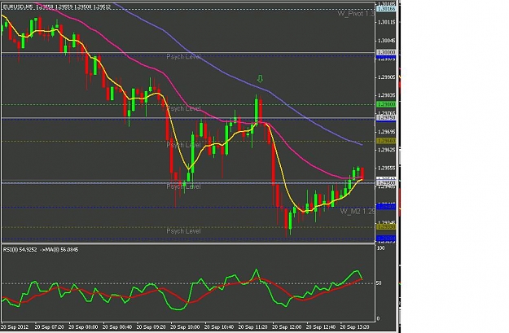This screenshot has width=509, height=333.
Task: Click the 1.29625 price axis value
Action: point(386,150)
